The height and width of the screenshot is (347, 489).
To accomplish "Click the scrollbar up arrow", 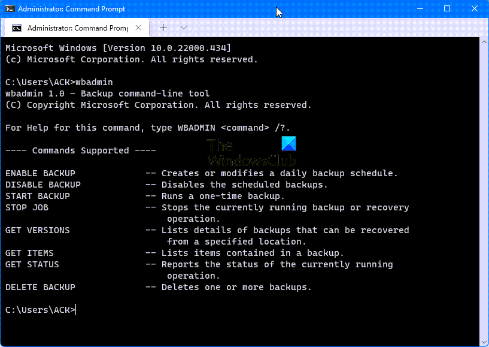I will point(484,41).
